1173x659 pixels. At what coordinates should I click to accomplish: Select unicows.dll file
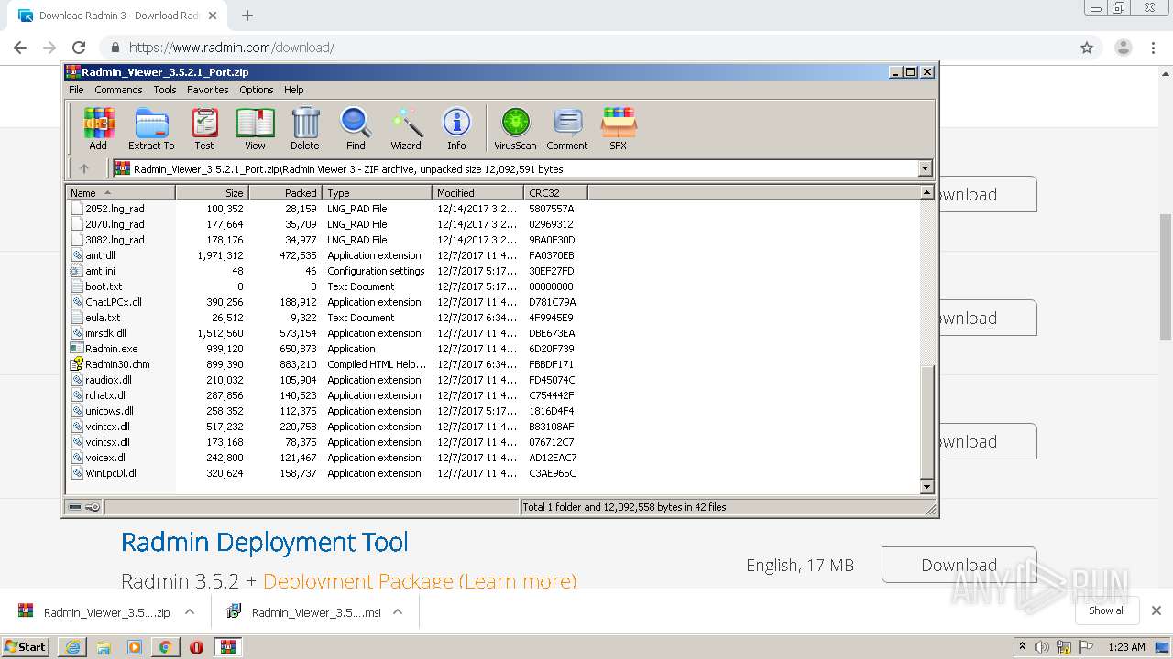click(x=109, y=411)
